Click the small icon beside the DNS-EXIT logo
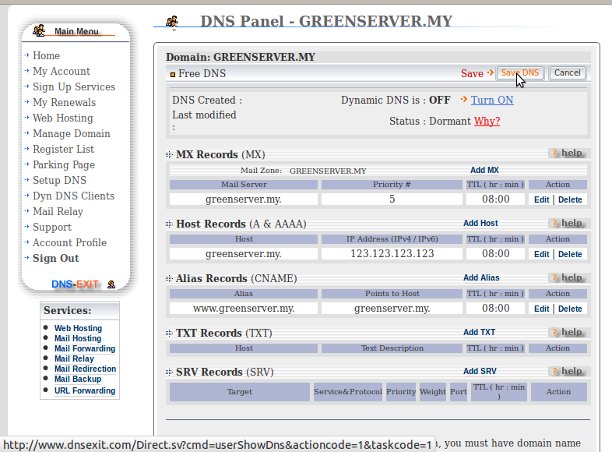 111,284
